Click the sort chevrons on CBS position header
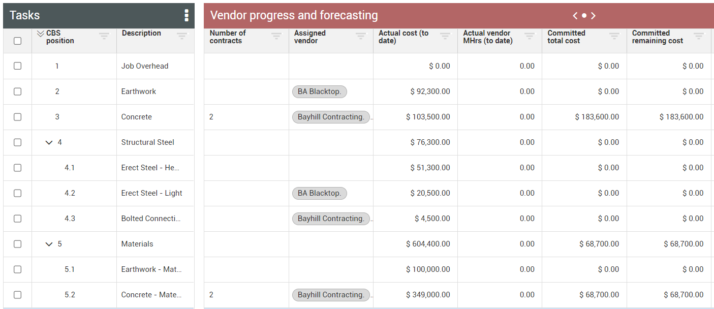Image resolution: width=714 pixels, height=309 pixels. click(x=41, y=33)
